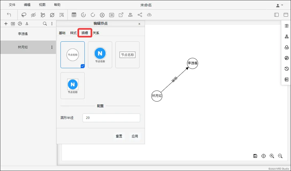This screenshot has width=291, height=171.
Task: Select the rectangle node name slot
Action: [x=127, y=55]
